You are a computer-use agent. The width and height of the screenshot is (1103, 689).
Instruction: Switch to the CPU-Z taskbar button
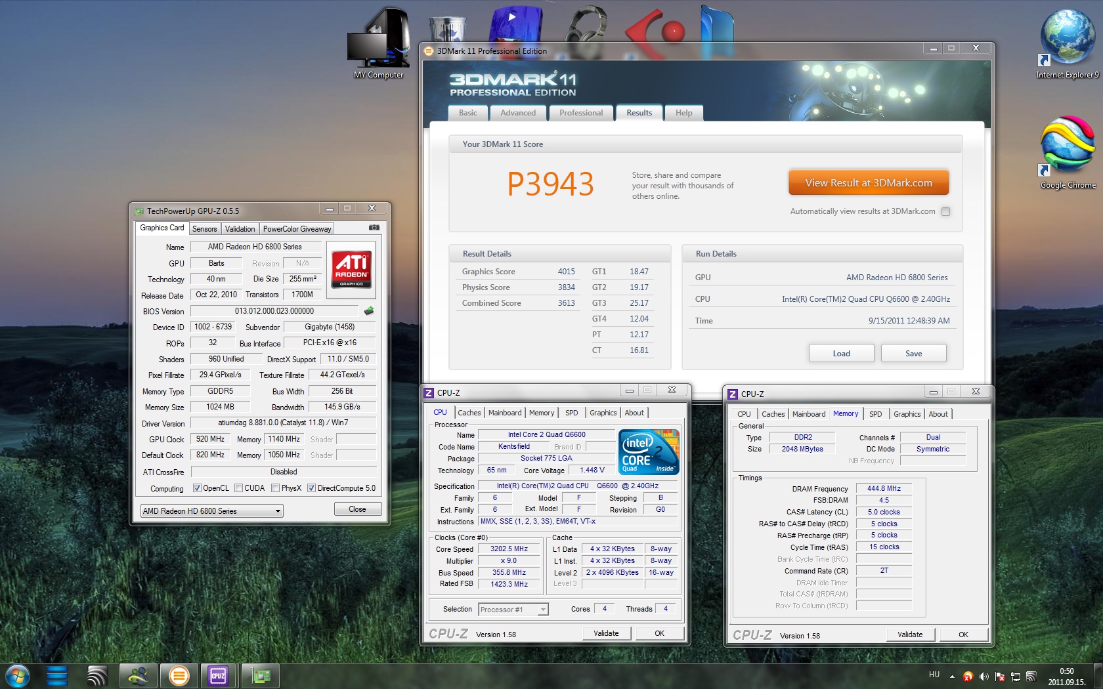(219, 675)
